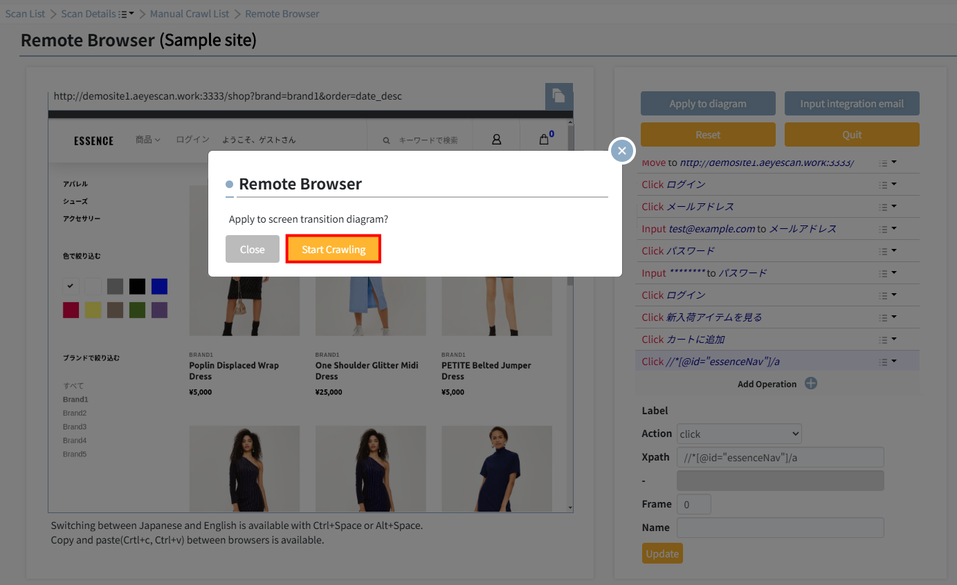The width and height of the screenshot is (957, 585).
Task: Open list menu icon for 'Click カートに追加' step
Action: point(882,340)
